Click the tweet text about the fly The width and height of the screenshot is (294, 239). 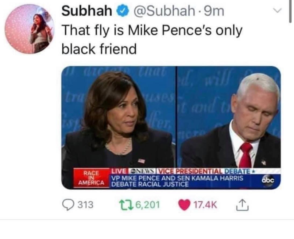tap(152, 40)
